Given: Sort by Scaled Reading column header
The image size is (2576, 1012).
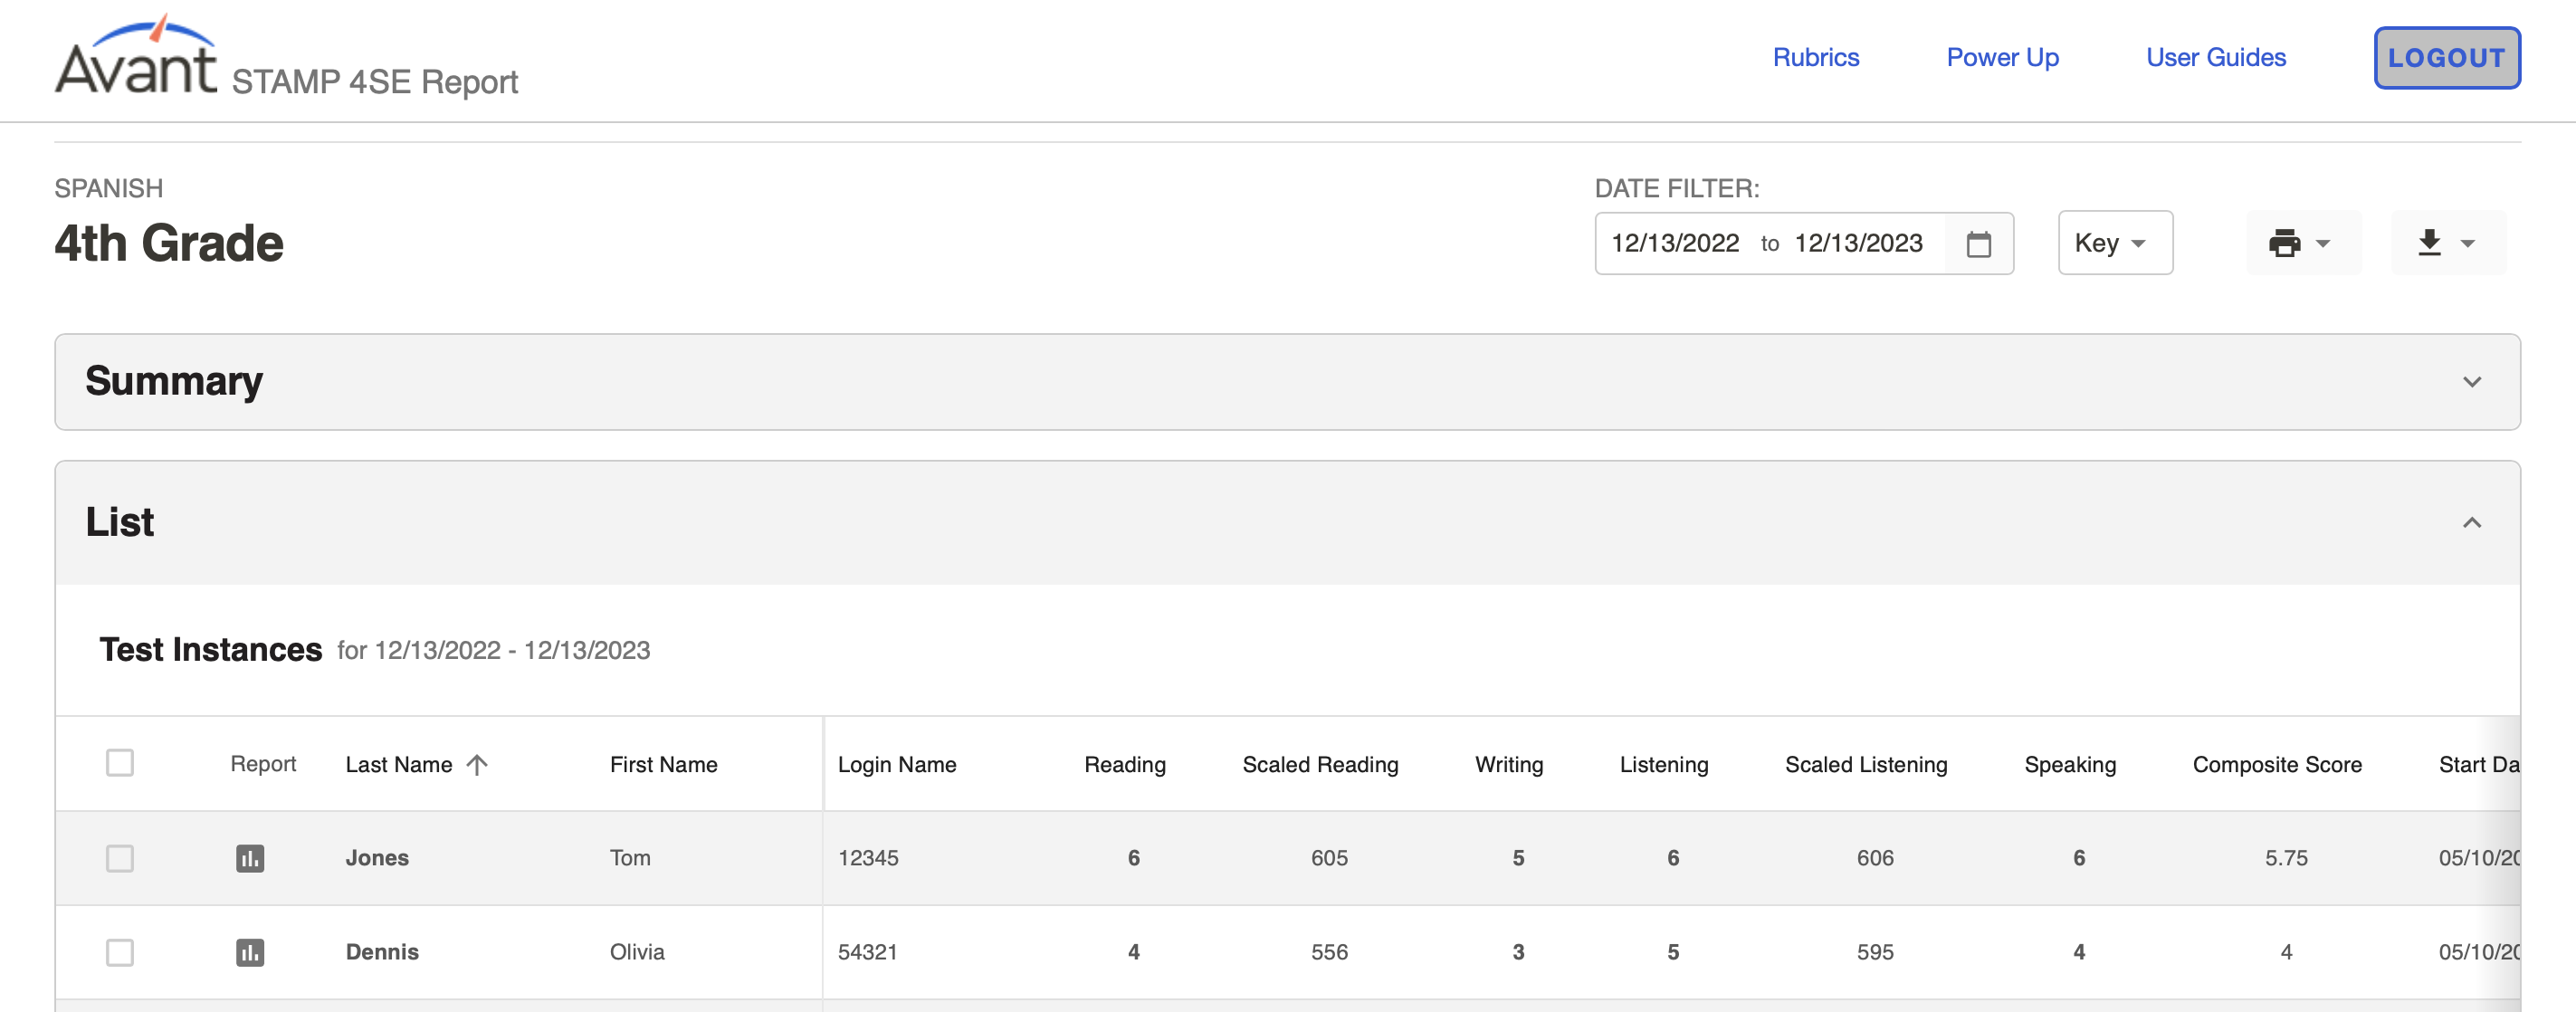Looking at the screenshot, I should click(x=1319, y=764).
